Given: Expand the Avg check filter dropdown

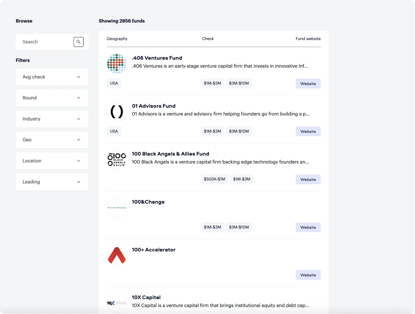Looking at the screenshot, I should pos(52,77).
